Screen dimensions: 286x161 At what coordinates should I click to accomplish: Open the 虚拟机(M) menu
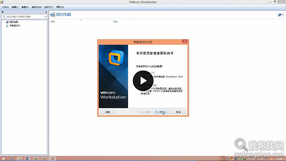coord(37,7)
